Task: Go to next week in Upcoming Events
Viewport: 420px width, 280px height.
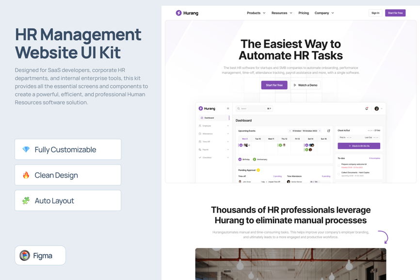Action: click(x=320, y=131)
